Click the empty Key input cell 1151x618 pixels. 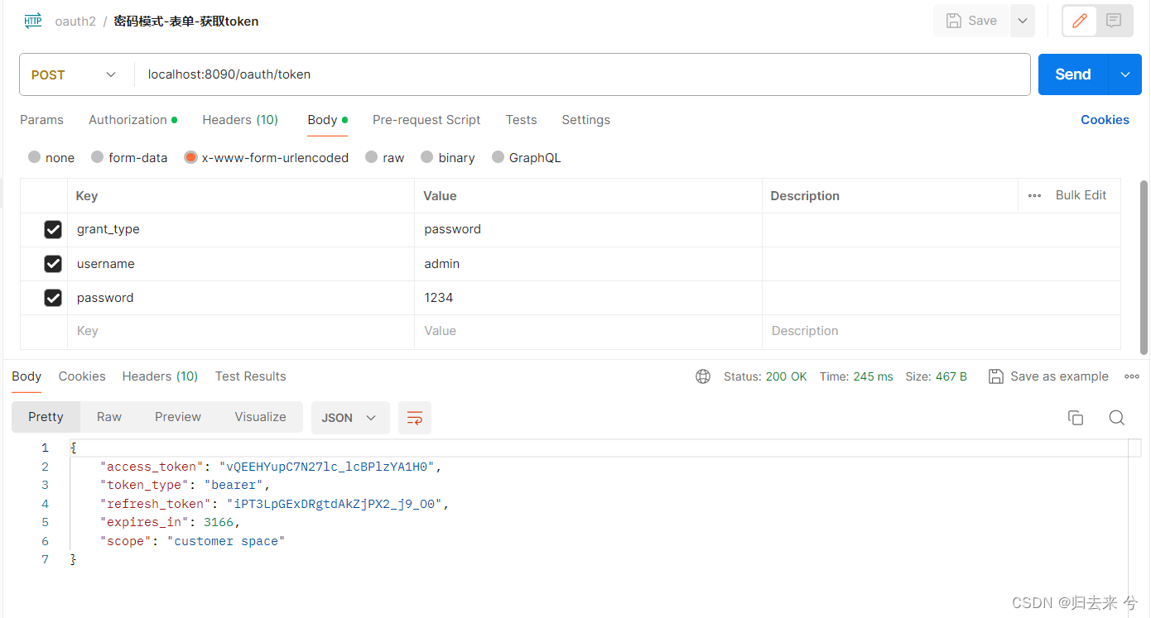(241, 331)
